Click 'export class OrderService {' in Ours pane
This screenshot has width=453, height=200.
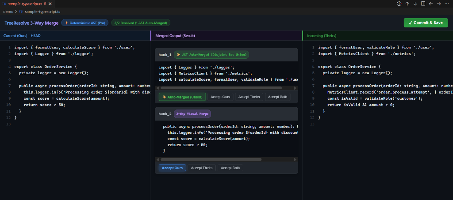(x=46, y=67)
